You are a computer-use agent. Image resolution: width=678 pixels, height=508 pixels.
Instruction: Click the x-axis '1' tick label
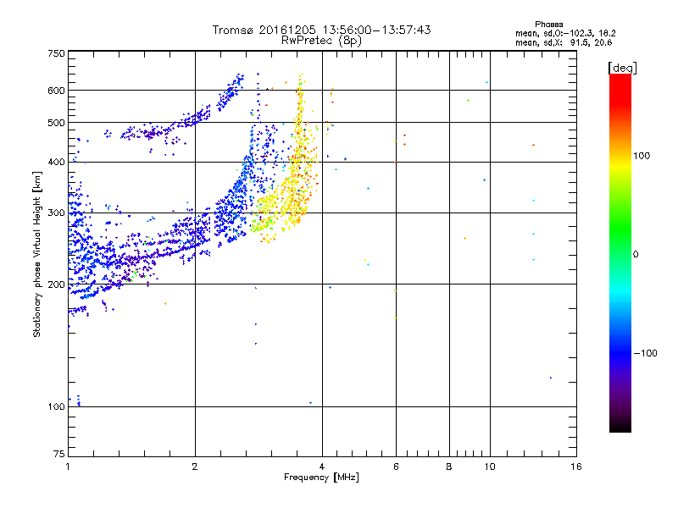click(x=68, y=467)
